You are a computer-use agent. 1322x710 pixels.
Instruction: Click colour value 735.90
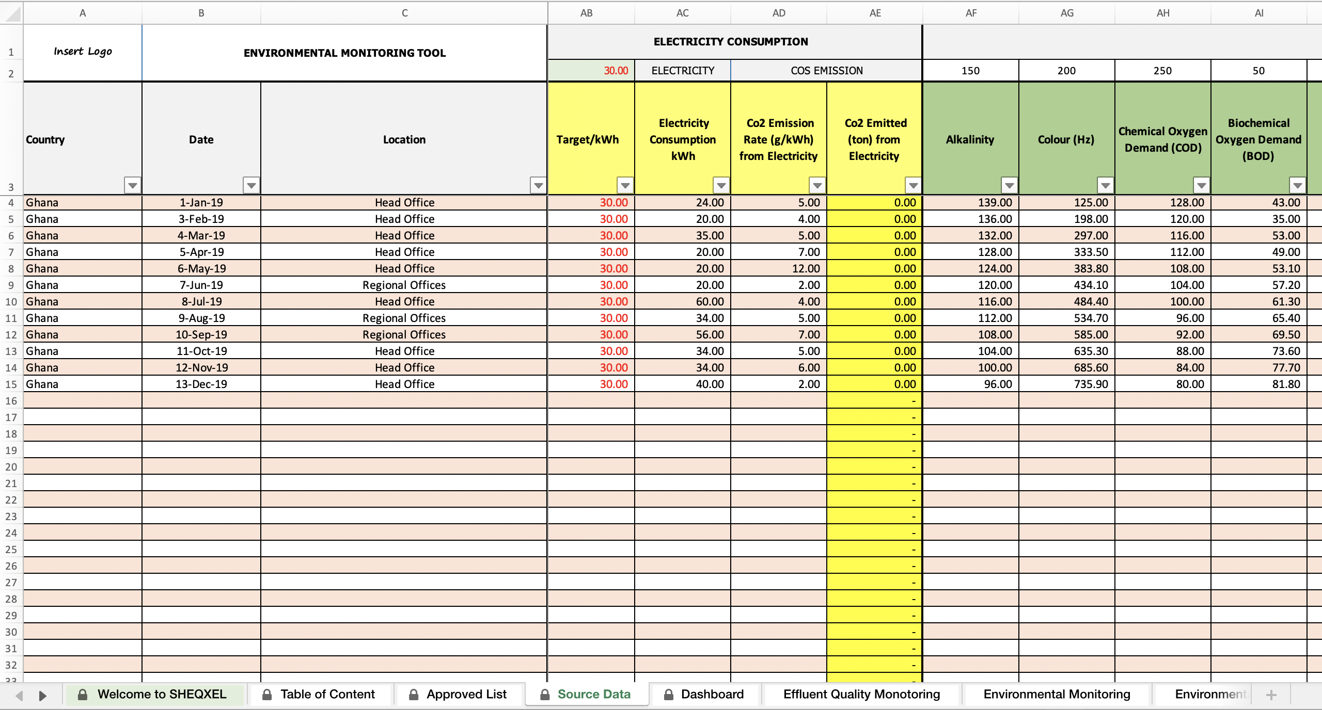tap(1067, 384)
